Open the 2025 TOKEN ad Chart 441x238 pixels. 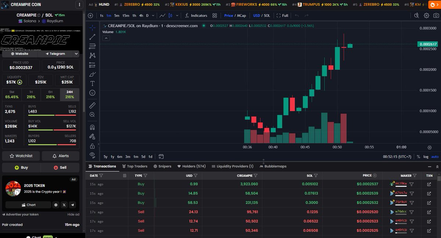point(28,205)
